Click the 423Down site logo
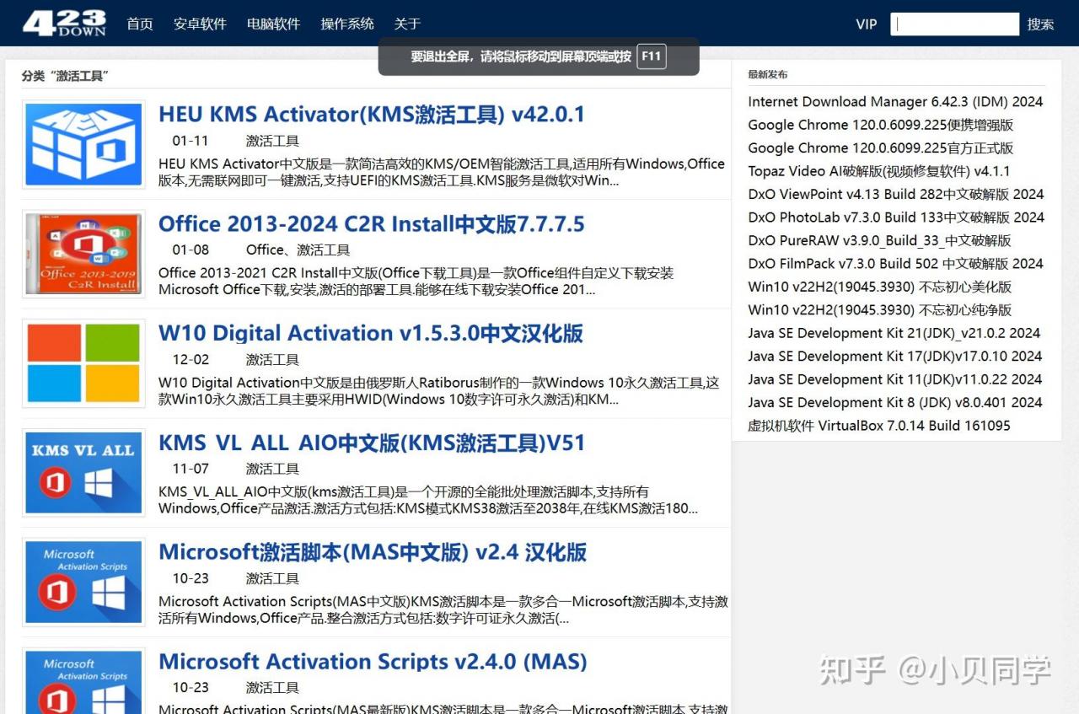 click(x=64, y=23)
